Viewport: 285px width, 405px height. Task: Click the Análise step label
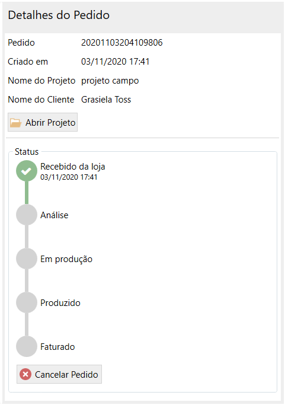click(54, 215)
